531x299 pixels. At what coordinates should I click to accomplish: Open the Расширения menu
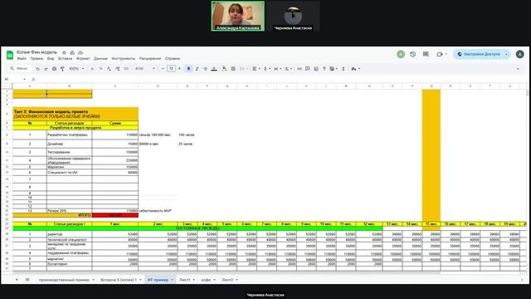(150, 59)
